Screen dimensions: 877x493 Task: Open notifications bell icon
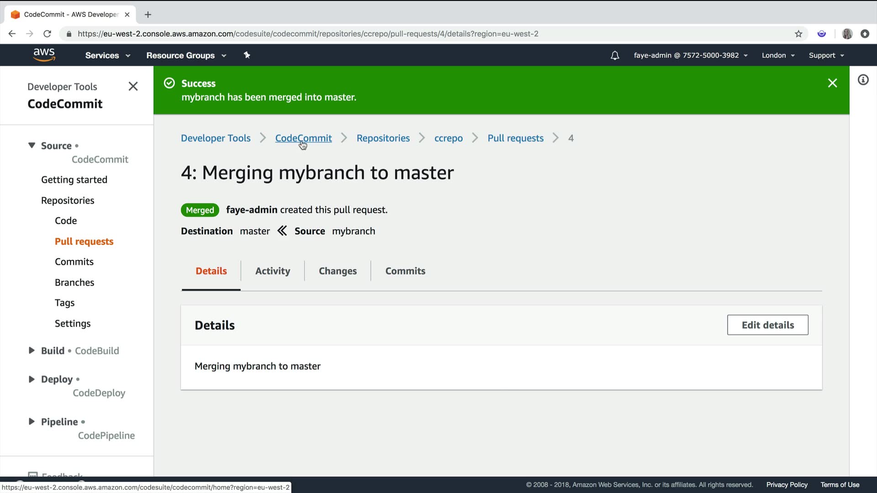click(x=615, y=55)
